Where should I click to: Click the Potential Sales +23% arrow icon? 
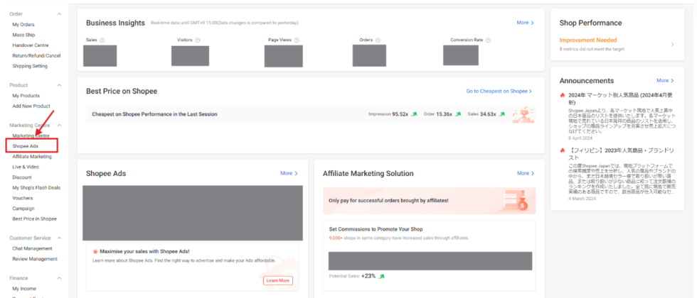(x=381, y=276)
